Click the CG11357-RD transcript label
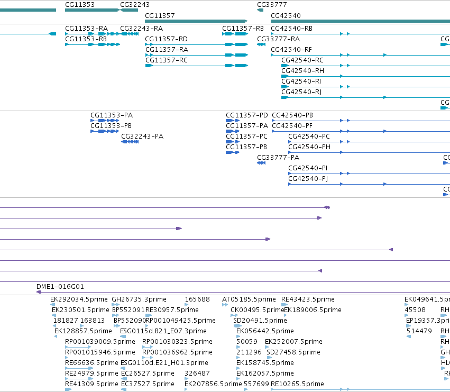Viewport: 450px width, 392px height. coord(166,39)
